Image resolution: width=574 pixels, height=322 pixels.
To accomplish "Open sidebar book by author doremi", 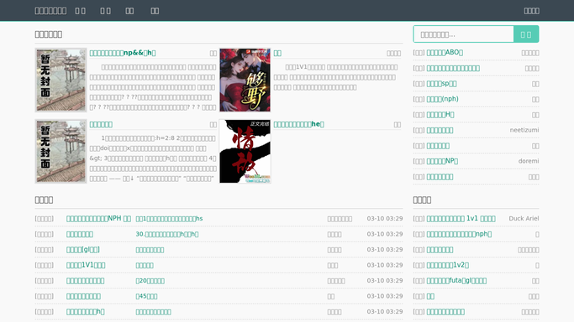I will click(x=442, y=161).
